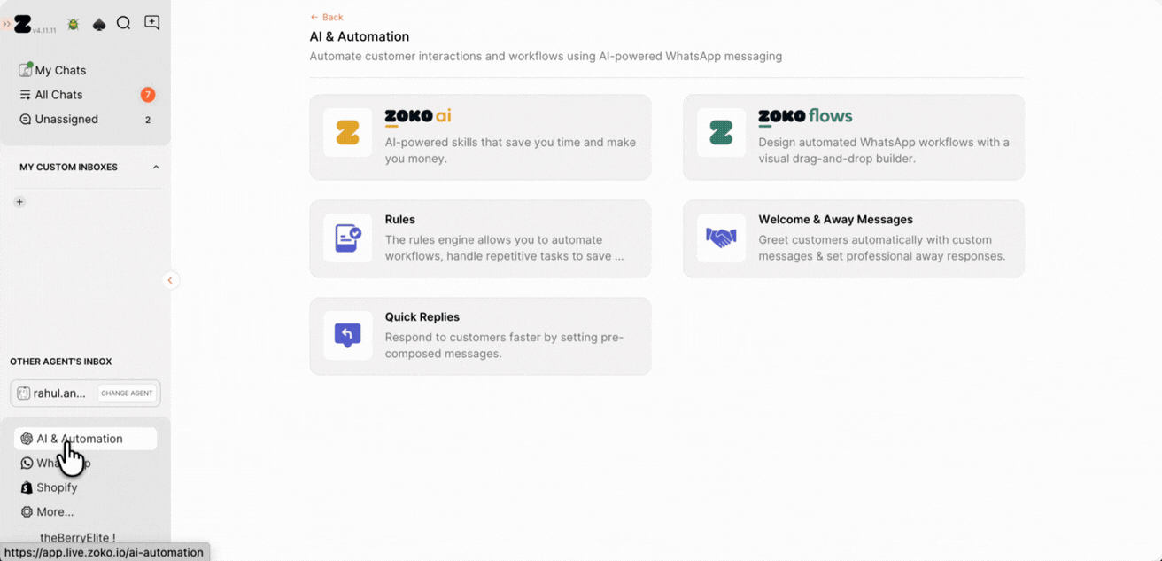Screen dimensions: 1162x561
Task: Click the Rules document-check icon
Action: [348, 238]
